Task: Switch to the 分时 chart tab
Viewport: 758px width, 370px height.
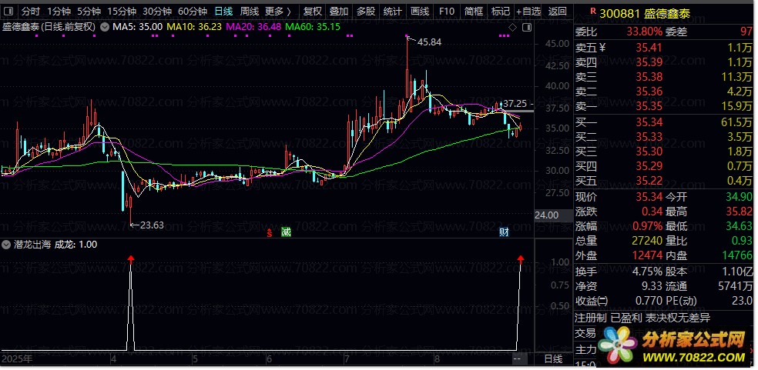Action: pos(31,11)
